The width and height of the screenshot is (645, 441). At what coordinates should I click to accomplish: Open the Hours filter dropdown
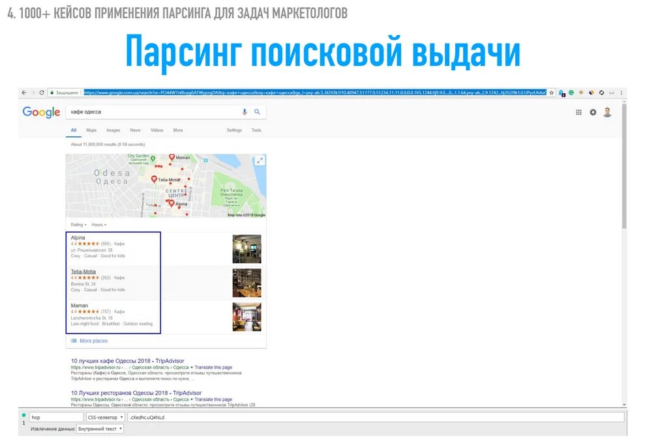point(98,225)
